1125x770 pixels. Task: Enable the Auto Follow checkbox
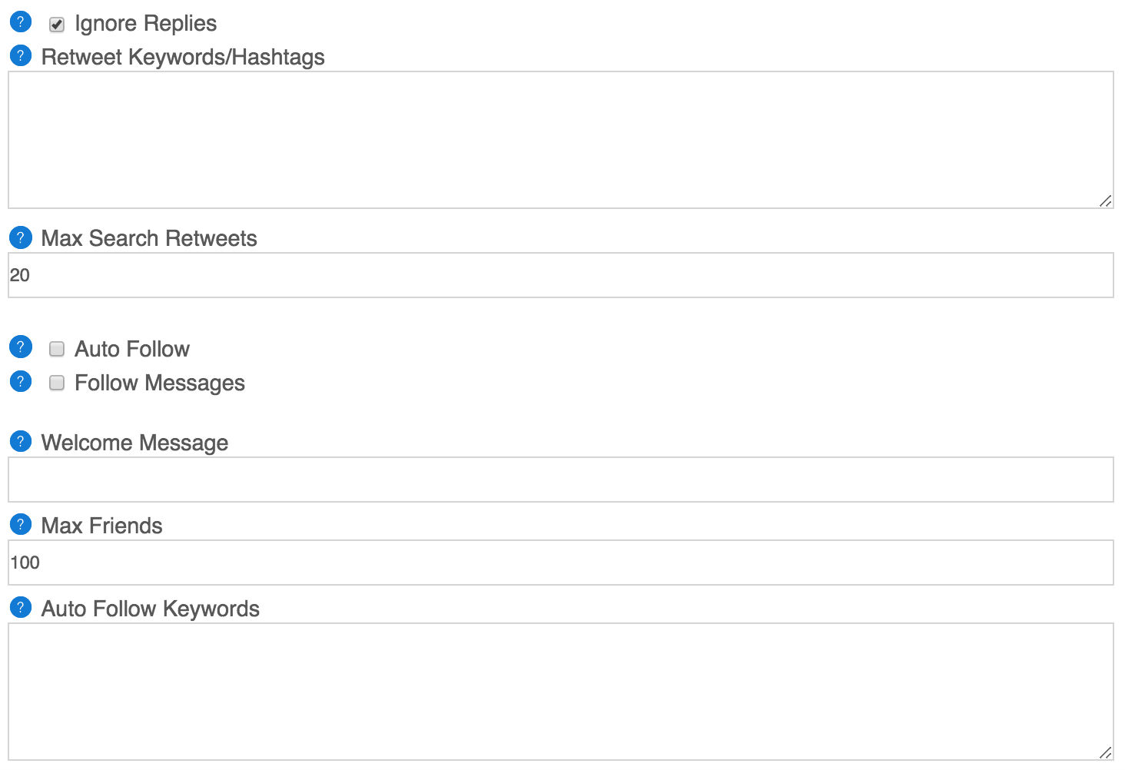pyautogui.click(x=57, y=350)
